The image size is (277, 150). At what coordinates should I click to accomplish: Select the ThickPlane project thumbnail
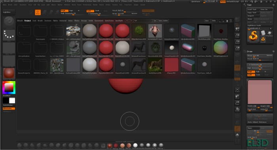pos(204,31)
